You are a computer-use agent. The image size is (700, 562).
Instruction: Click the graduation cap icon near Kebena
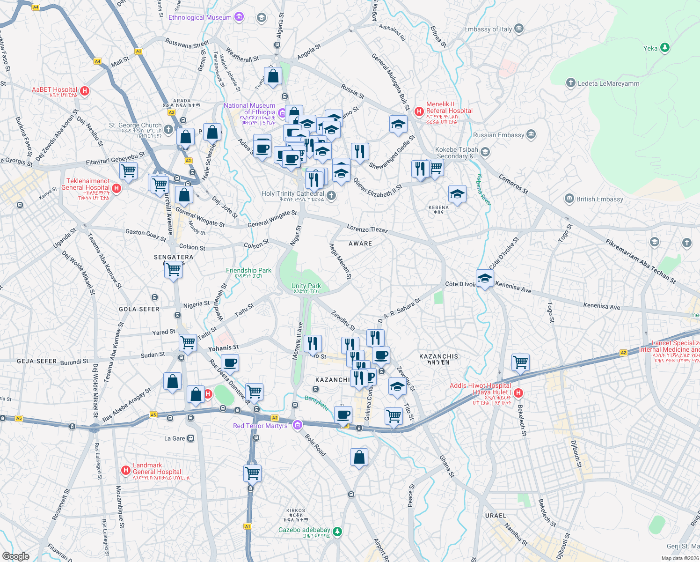[x=457, y=194]
